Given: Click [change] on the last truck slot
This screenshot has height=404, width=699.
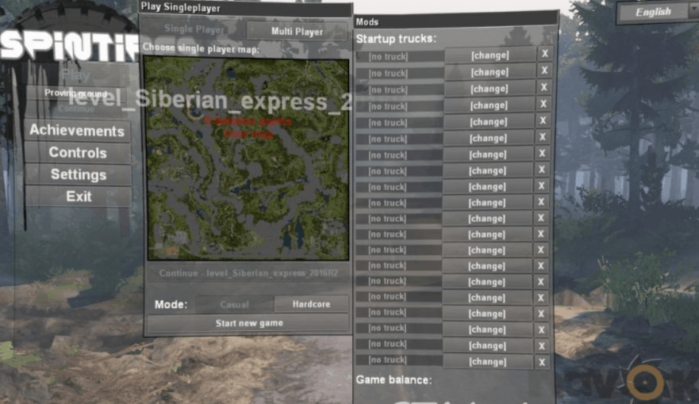Looking at the screenshot, I should 489,362.
